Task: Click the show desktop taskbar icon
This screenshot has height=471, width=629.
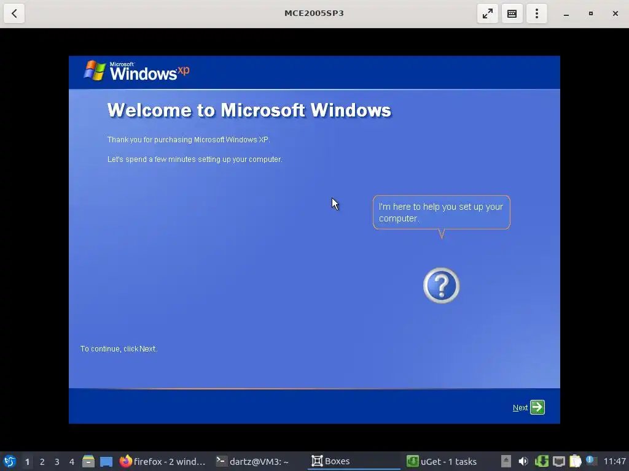Action: click(x=106, y=461)
